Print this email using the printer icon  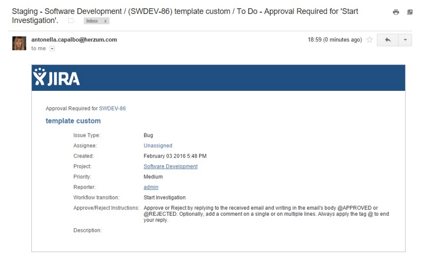coord(396,12)
